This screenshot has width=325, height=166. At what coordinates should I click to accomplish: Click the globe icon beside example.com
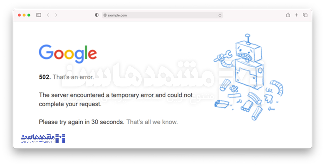[x=105, y=15]
